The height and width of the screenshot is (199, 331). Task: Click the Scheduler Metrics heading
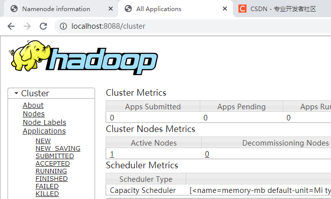pyautogui.click(x=142, y=165)
